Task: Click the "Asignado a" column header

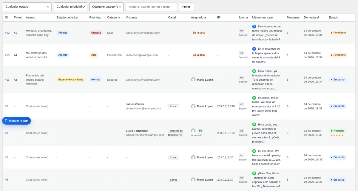Action: [x=198, y=18]
